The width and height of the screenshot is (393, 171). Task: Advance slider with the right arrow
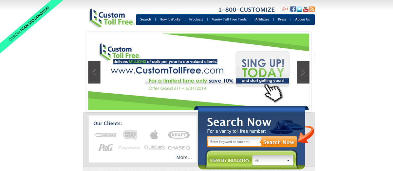[303, 72]
